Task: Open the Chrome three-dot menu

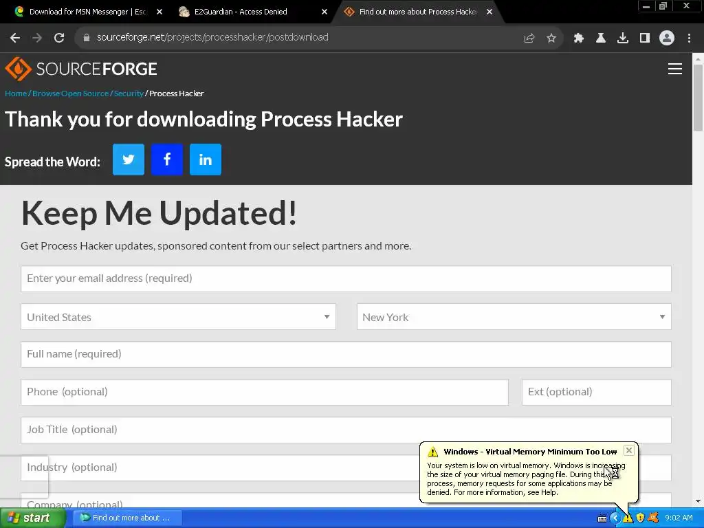Action: point(689,38)
